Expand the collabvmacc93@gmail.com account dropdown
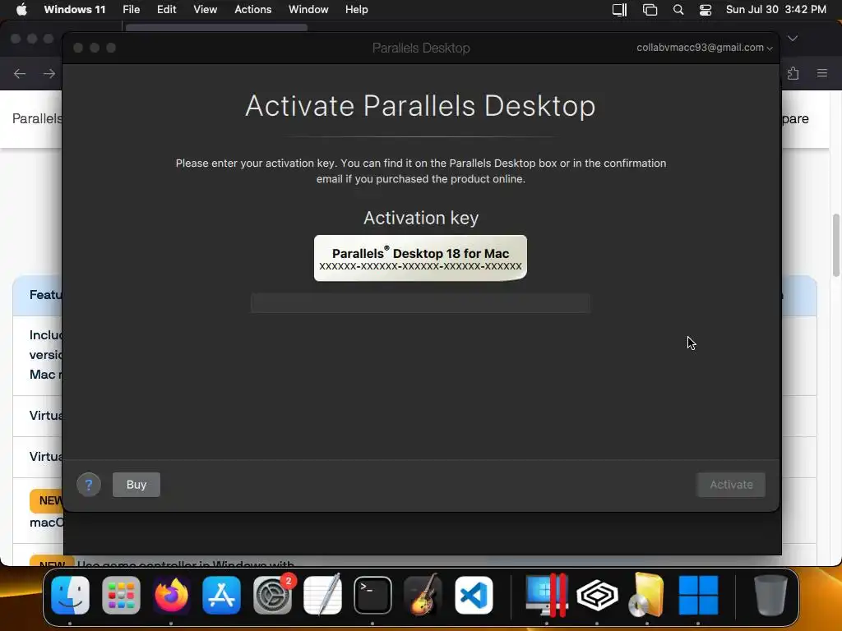Image resolution: width=842 pixels, height=631 pixels. coord(705,47)
